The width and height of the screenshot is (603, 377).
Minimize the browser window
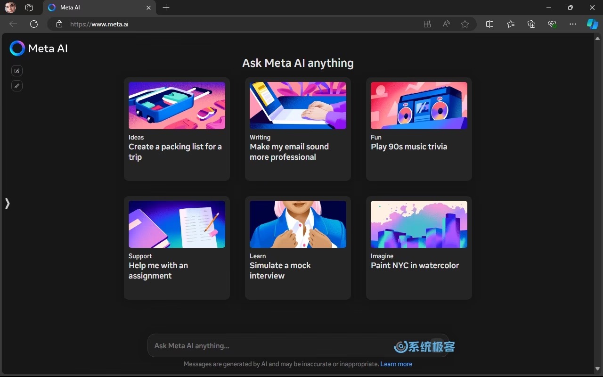pos(549,8)
